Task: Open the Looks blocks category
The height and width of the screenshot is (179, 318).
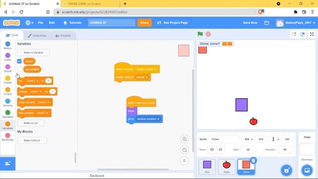Action: point(8,57)
